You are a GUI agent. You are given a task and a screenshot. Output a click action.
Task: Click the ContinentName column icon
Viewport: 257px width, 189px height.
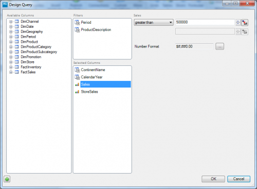77,70
